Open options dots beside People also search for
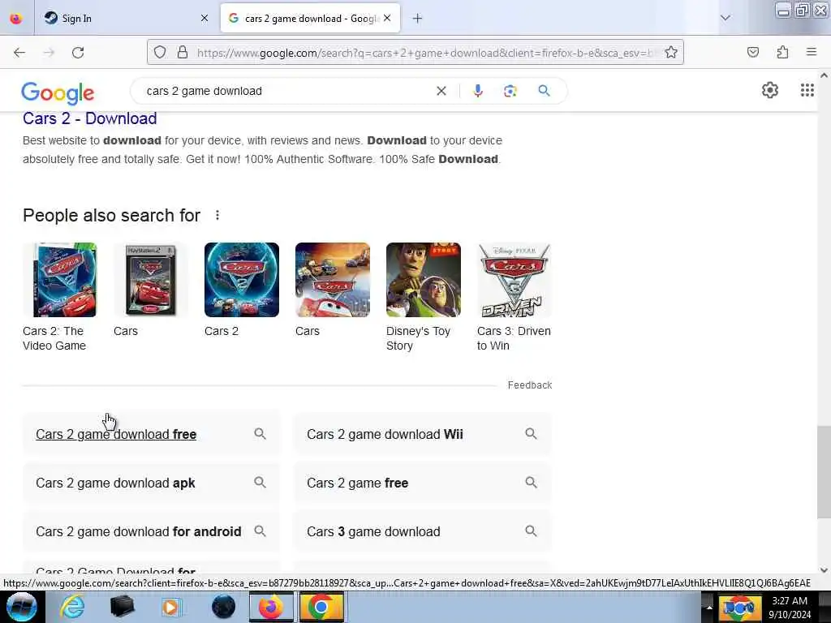The width and height of the screenshot is (831, 623). 217,215
